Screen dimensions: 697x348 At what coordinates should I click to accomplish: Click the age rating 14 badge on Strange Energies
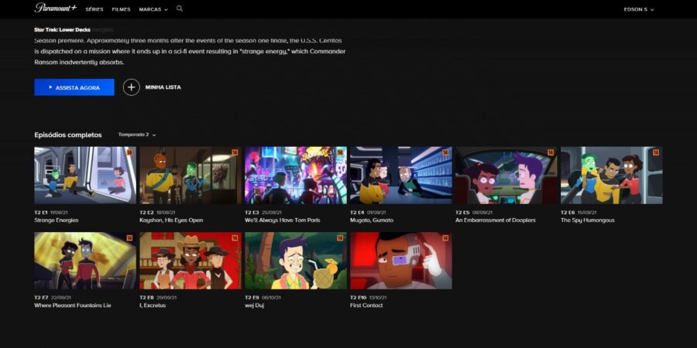130,152
